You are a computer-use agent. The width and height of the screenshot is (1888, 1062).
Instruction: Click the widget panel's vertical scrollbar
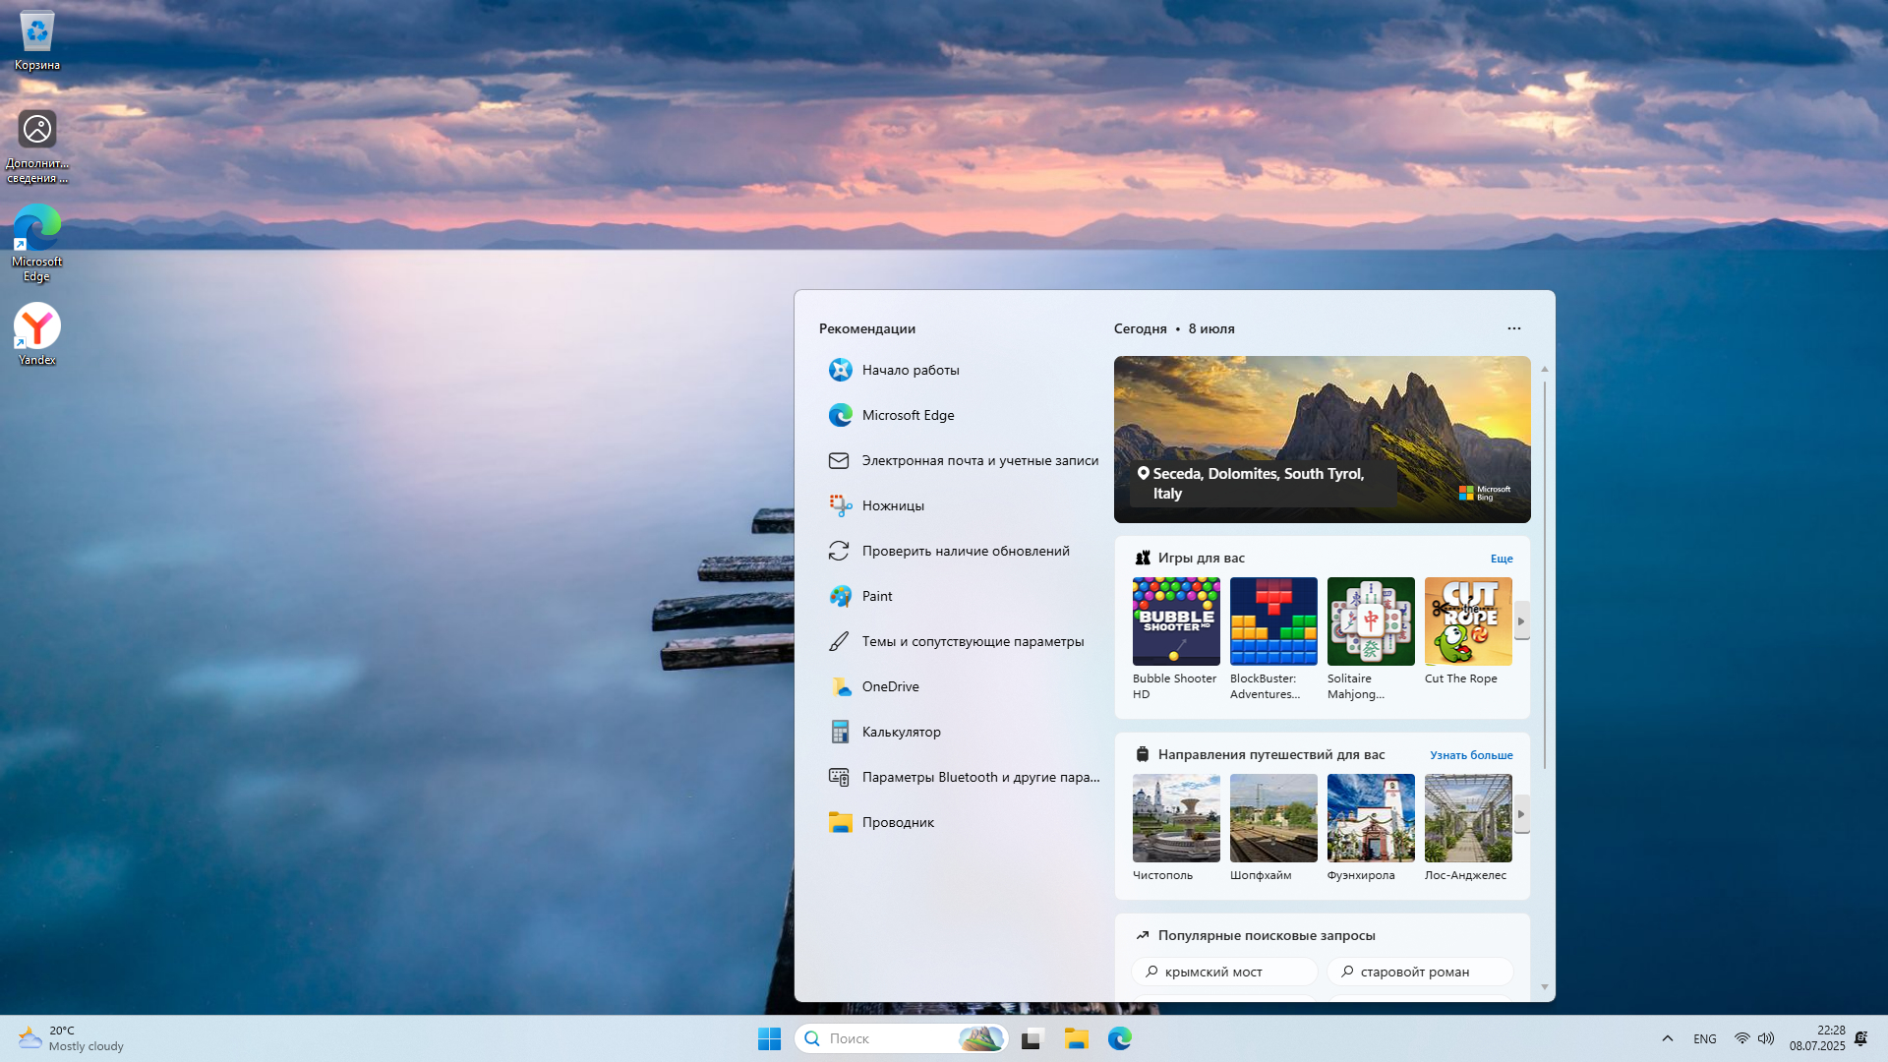(x=1544, y=570)
